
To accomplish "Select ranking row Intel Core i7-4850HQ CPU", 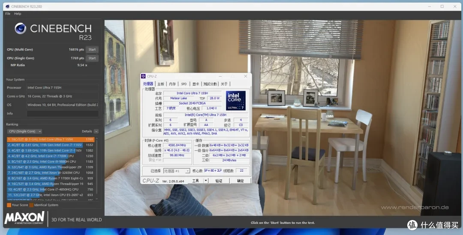I will [51, 189].
